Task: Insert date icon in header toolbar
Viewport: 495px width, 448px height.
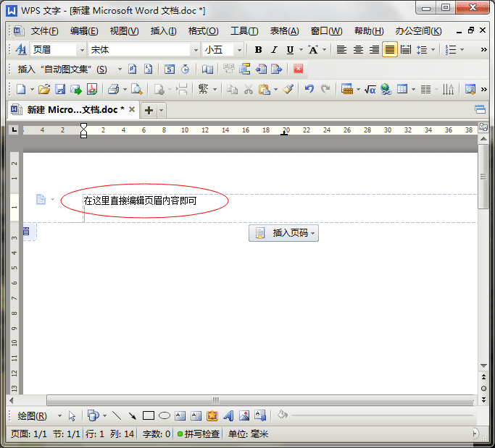Action: (169, 69)
